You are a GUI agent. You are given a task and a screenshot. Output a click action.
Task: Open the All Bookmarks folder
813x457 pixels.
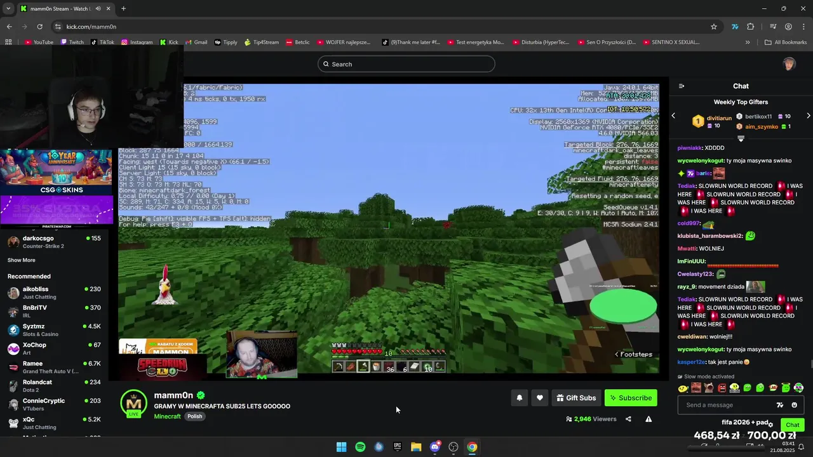pyautogui.click(x=786, y=42)
